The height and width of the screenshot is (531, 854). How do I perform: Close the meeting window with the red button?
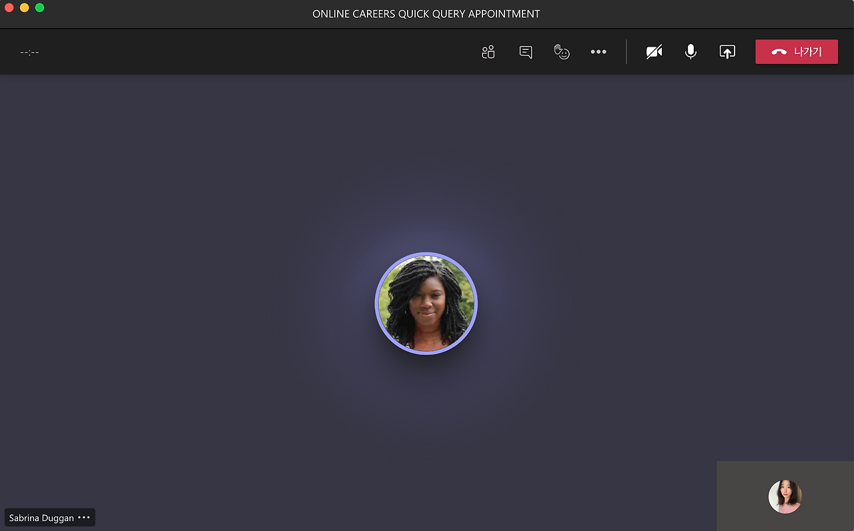point(9,7)
